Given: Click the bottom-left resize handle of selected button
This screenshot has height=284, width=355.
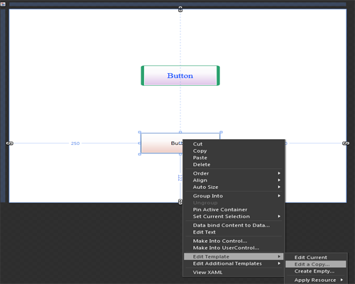Looking at the screenshot, I should click(x=140, y=154).
